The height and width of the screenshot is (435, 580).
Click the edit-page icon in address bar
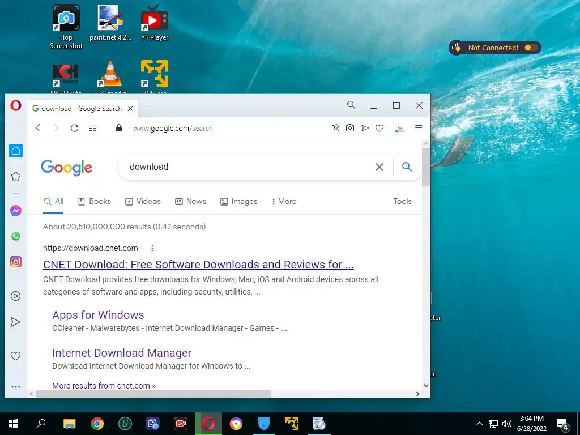pos(335,128)
